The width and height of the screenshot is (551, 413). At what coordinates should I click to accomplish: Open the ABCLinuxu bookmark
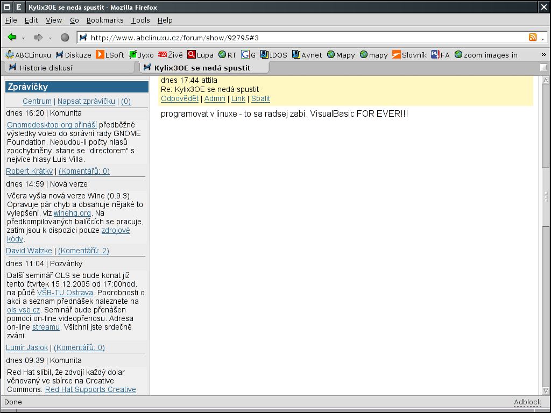tap(29, 55)
